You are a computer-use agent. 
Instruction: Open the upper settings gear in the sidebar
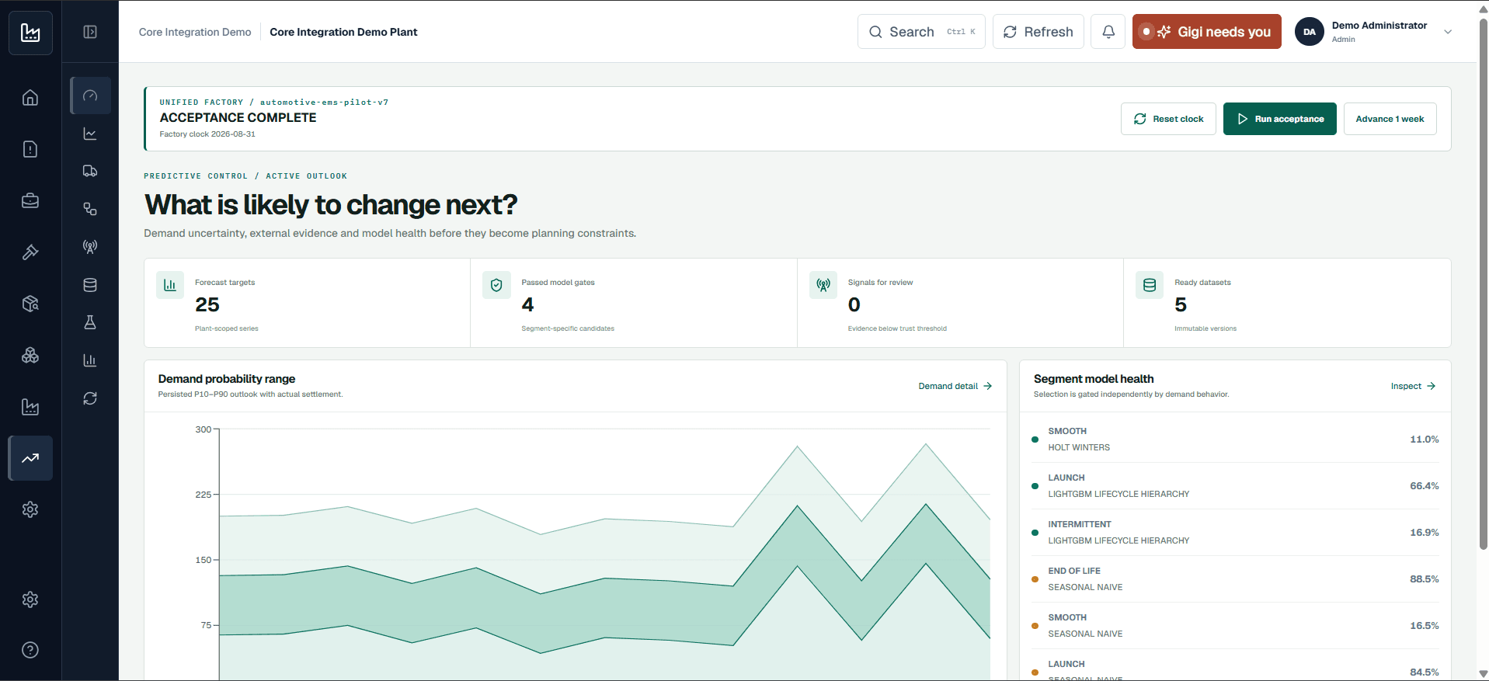point(30,509)
